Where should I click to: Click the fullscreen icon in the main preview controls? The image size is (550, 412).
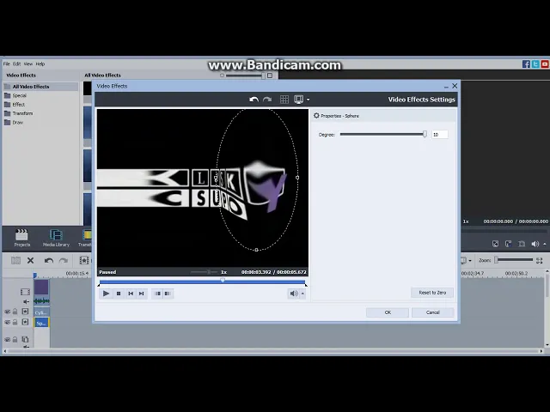[495, 244]
